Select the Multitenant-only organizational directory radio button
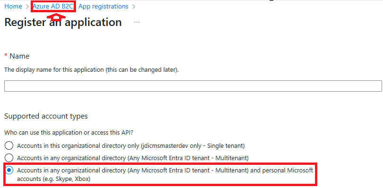 click(9, 158)
